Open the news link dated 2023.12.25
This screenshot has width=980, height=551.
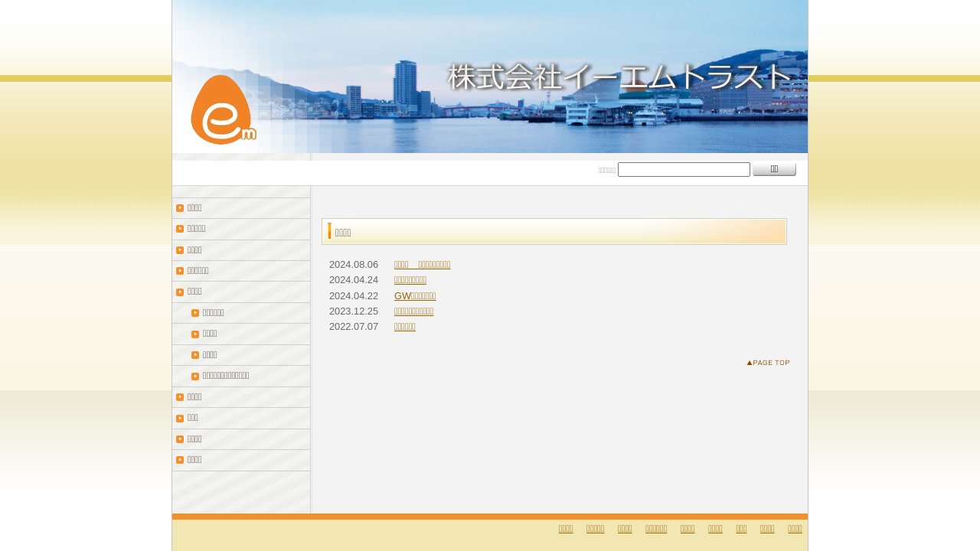(413, 311)
